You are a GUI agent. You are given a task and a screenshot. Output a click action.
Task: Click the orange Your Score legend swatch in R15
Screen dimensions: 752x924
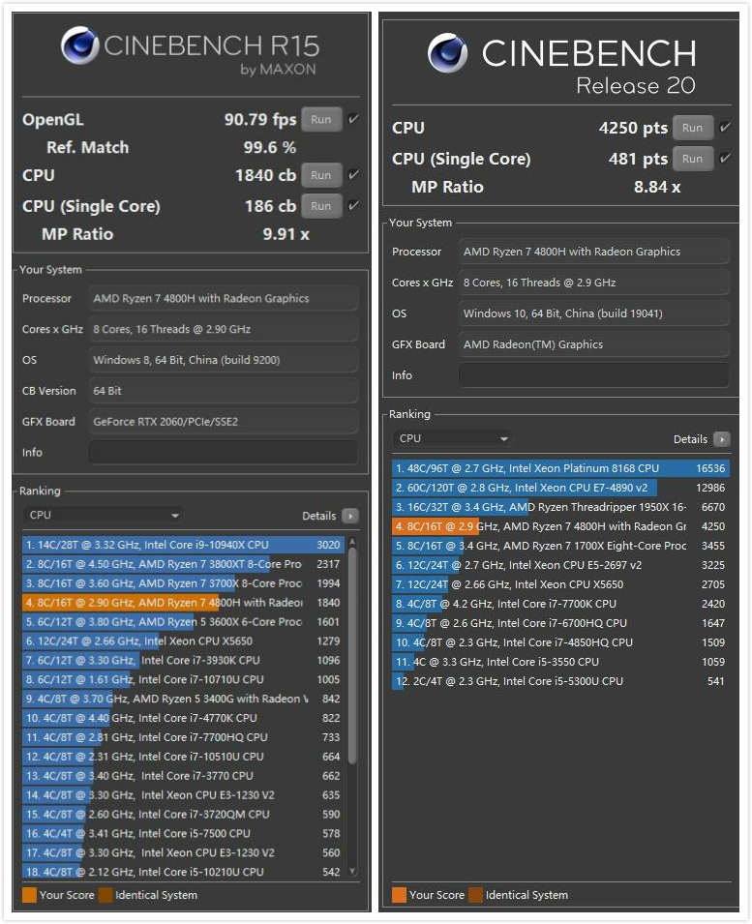click(x=29, y=895)
